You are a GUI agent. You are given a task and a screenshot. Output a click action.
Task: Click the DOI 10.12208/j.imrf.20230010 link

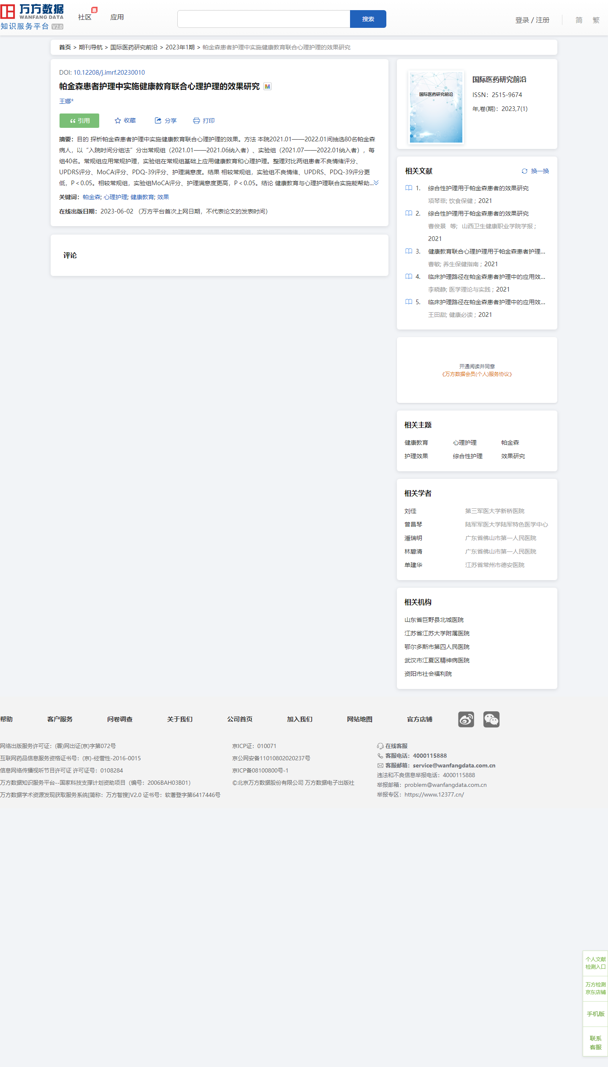(x=109, y=73)
